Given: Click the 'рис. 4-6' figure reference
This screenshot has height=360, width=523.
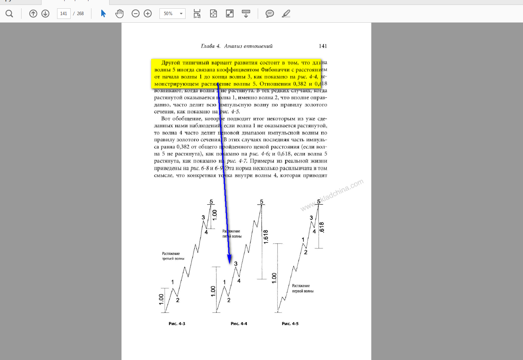Looking at the screenshot, I should pyautogui.click(x=259, y=154).
